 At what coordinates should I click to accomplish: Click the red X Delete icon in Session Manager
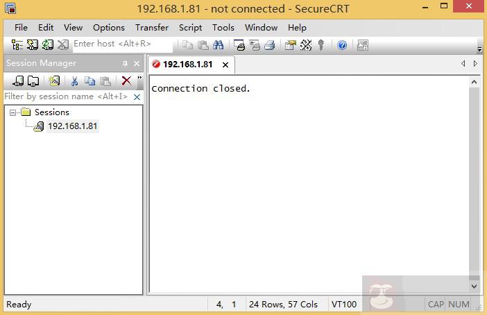coord(126,80)
